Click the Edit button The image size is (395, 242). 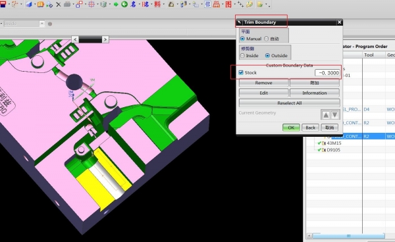pyautogui.click(x=263, y=93)
